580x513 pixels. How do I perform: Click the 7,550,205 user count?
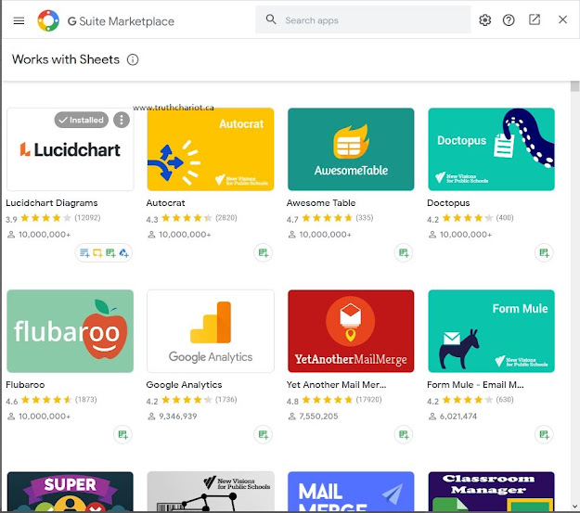[x=318, y=417]
